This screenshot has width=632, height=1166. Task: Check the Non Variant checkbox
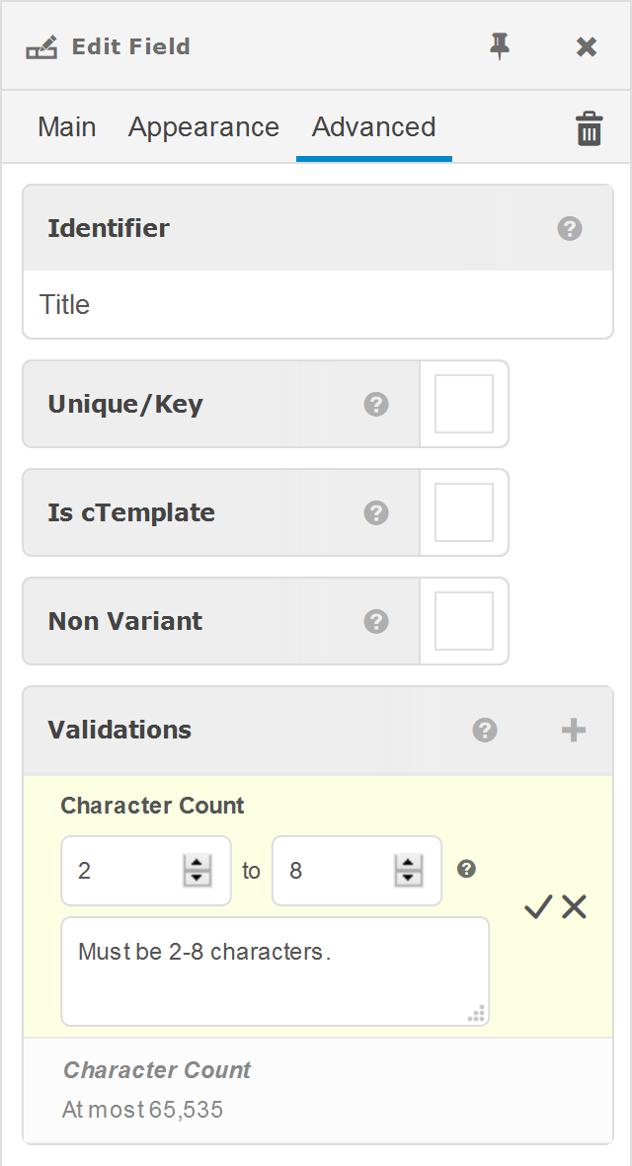(464, 621)
